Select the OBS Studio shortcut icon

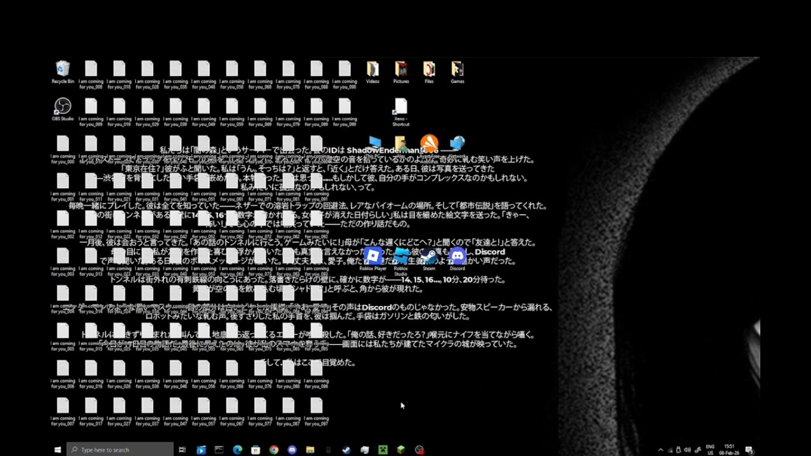pos(63,110)
